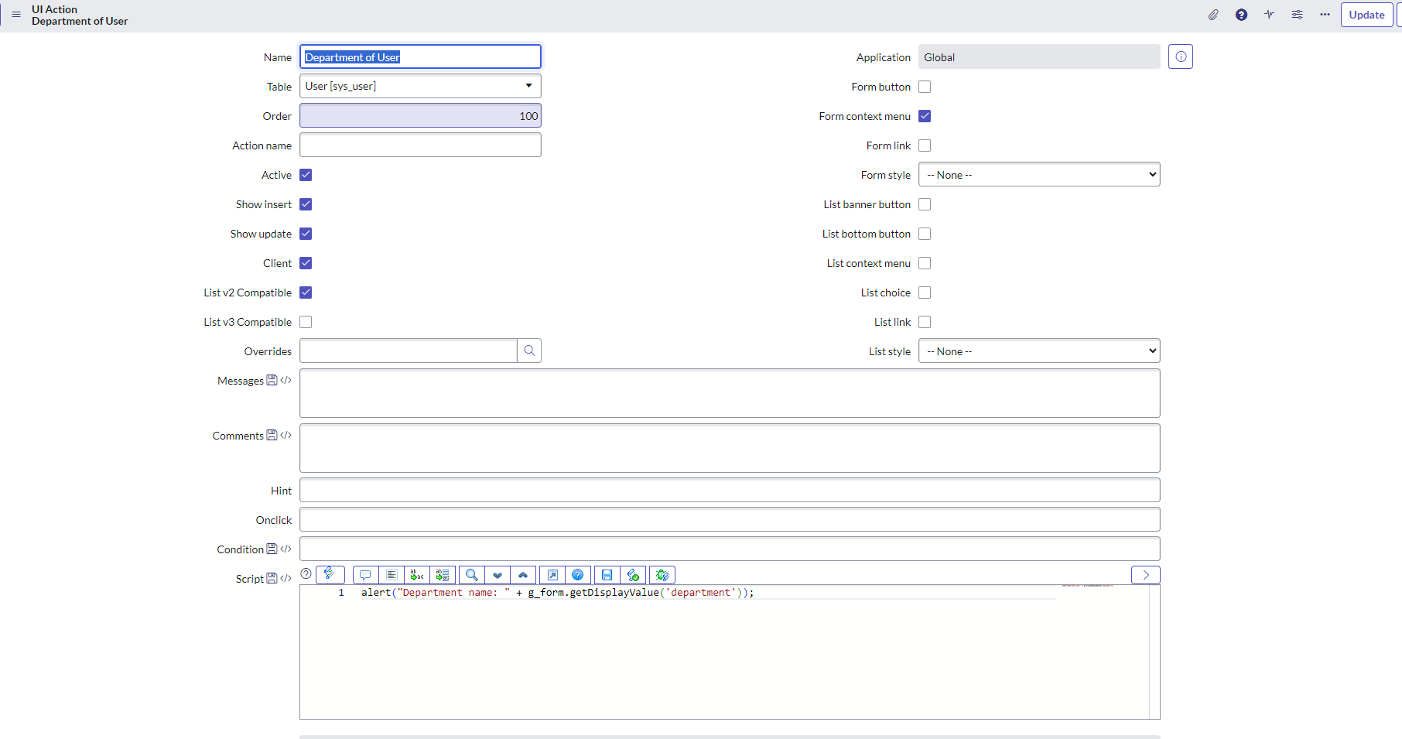Check the List choice checkbox

pyautogui.click(x=925, y=293)
